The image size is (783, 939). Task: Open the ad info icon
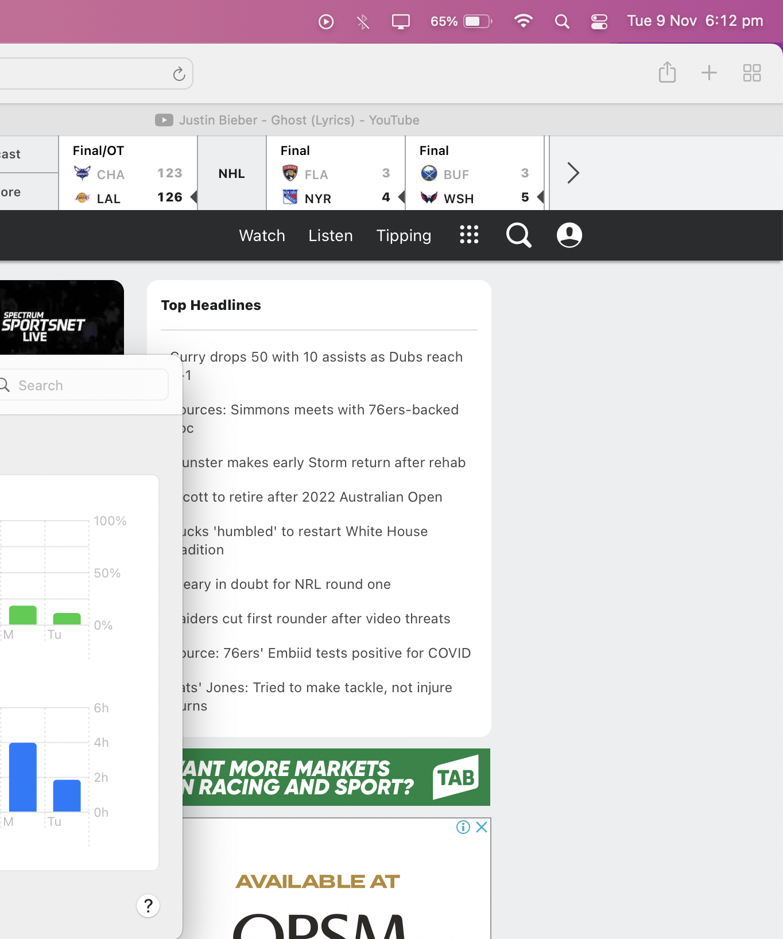click(463, 827)
